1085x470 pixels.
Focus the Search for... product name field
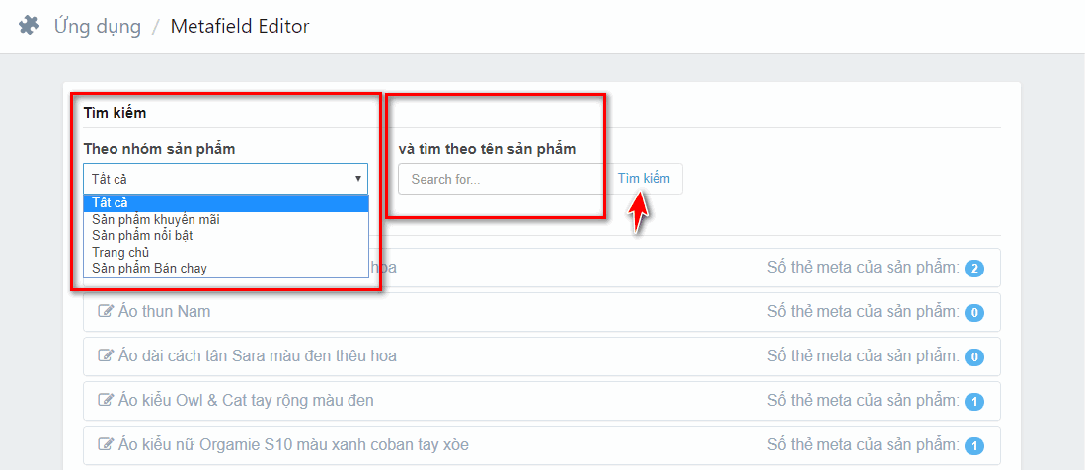click(501, 179)
